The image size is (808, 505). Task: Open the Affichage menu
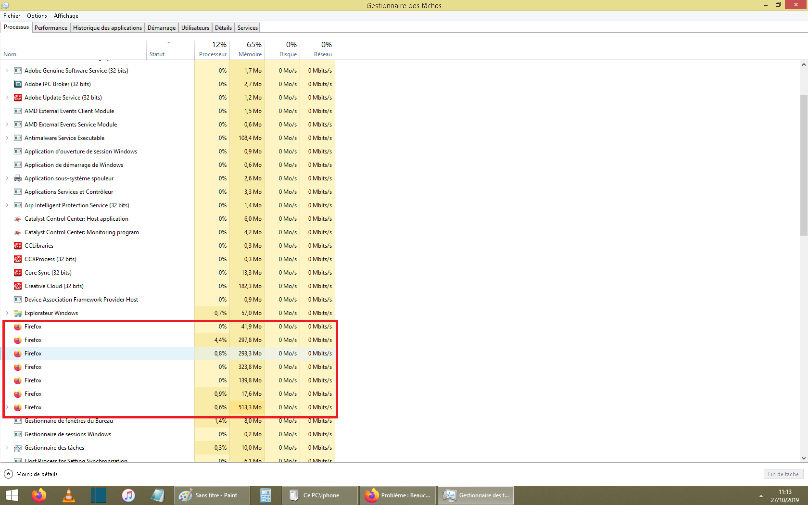click(66, 16)
